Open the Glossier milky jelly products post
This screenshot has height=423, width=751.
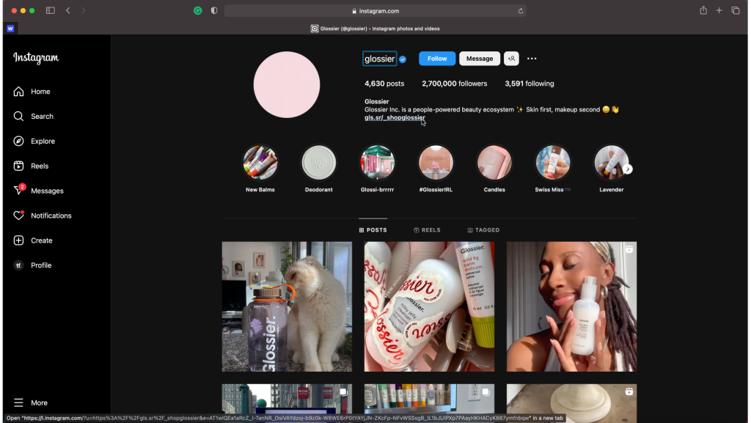[429, 306]
